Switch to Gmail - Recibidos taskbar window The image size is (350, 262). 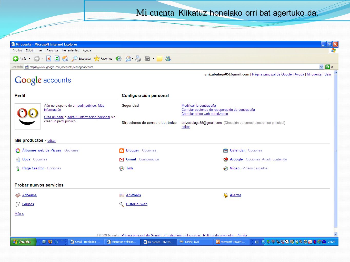[86, 242]
